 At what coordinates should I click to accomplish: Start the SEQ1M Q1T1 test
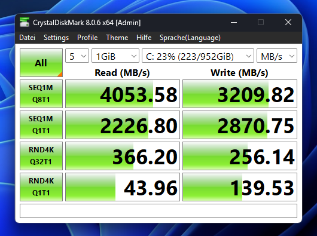(x=41, y=125)
